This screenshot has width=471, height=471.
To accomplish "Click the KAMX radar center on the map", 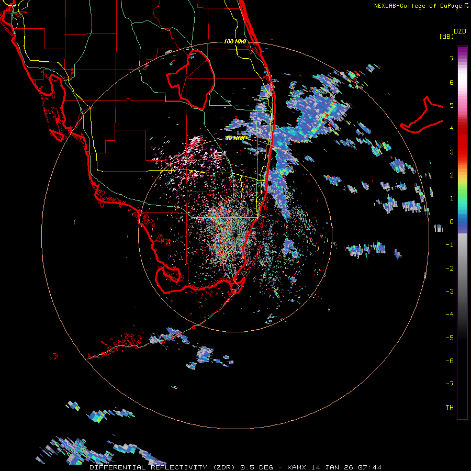I will point(235,235).
